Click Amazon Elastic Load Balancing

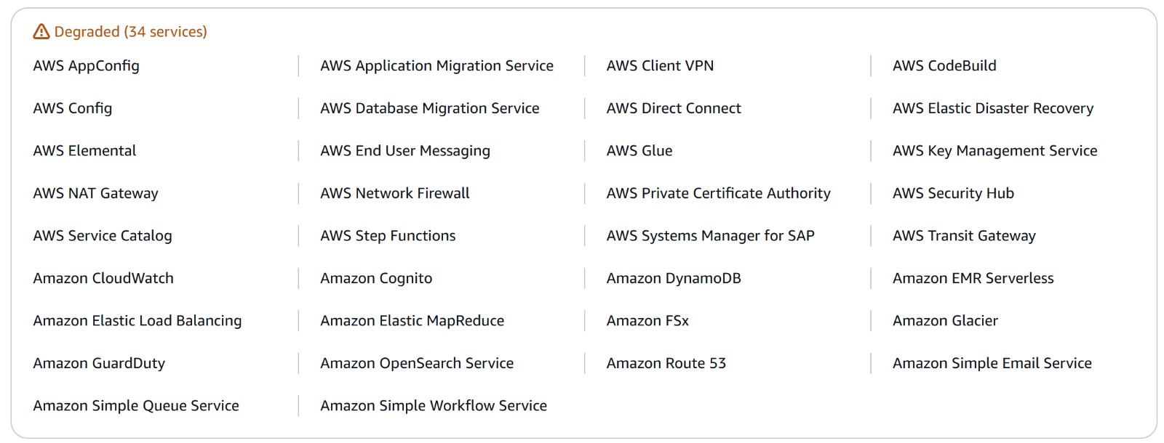[137, 321]
